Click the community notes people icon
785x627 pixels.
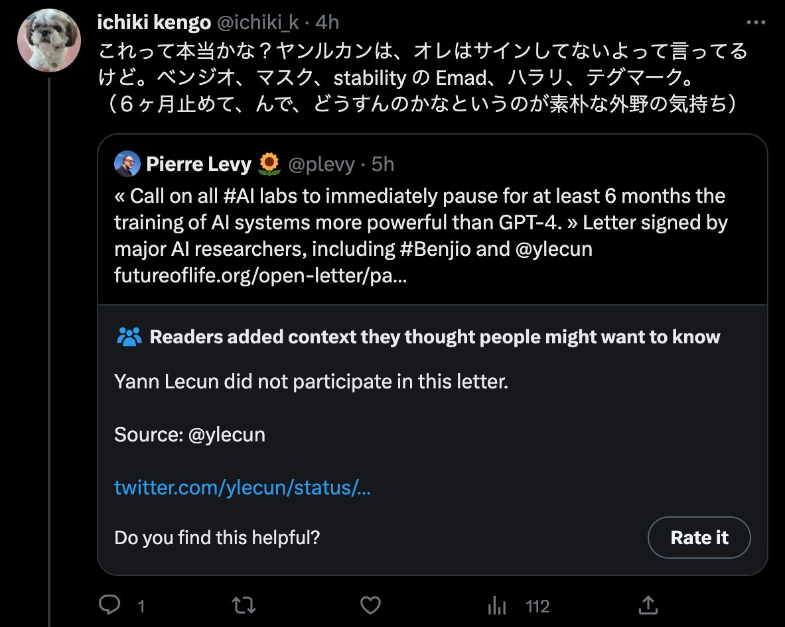[129, 337]
